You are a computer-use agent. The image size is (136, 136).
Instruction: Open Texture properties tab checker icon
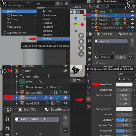pos(89,107)
